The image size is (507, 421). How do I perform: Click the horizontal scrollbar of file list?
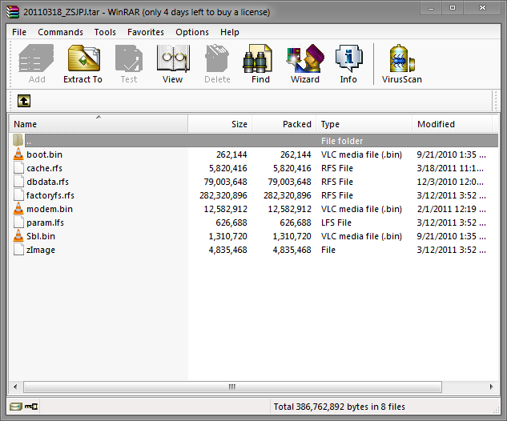pos(234,387)
